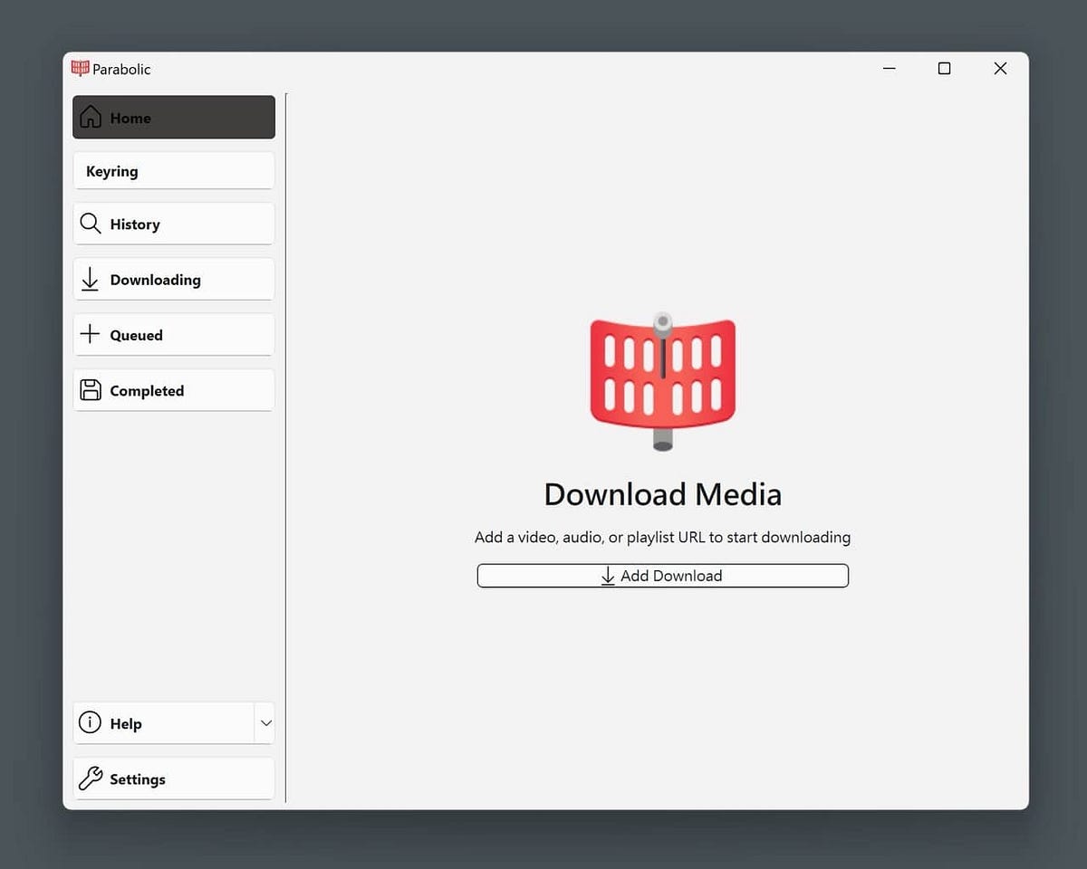Open the Keyring page
This screenshot has width=1087, height=869.
point(112,171)
